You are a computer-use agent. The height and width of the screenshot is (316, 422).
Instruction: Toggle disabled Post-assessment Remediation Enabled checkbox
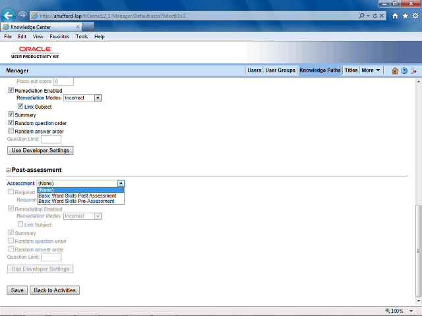(x=11, y=209)
